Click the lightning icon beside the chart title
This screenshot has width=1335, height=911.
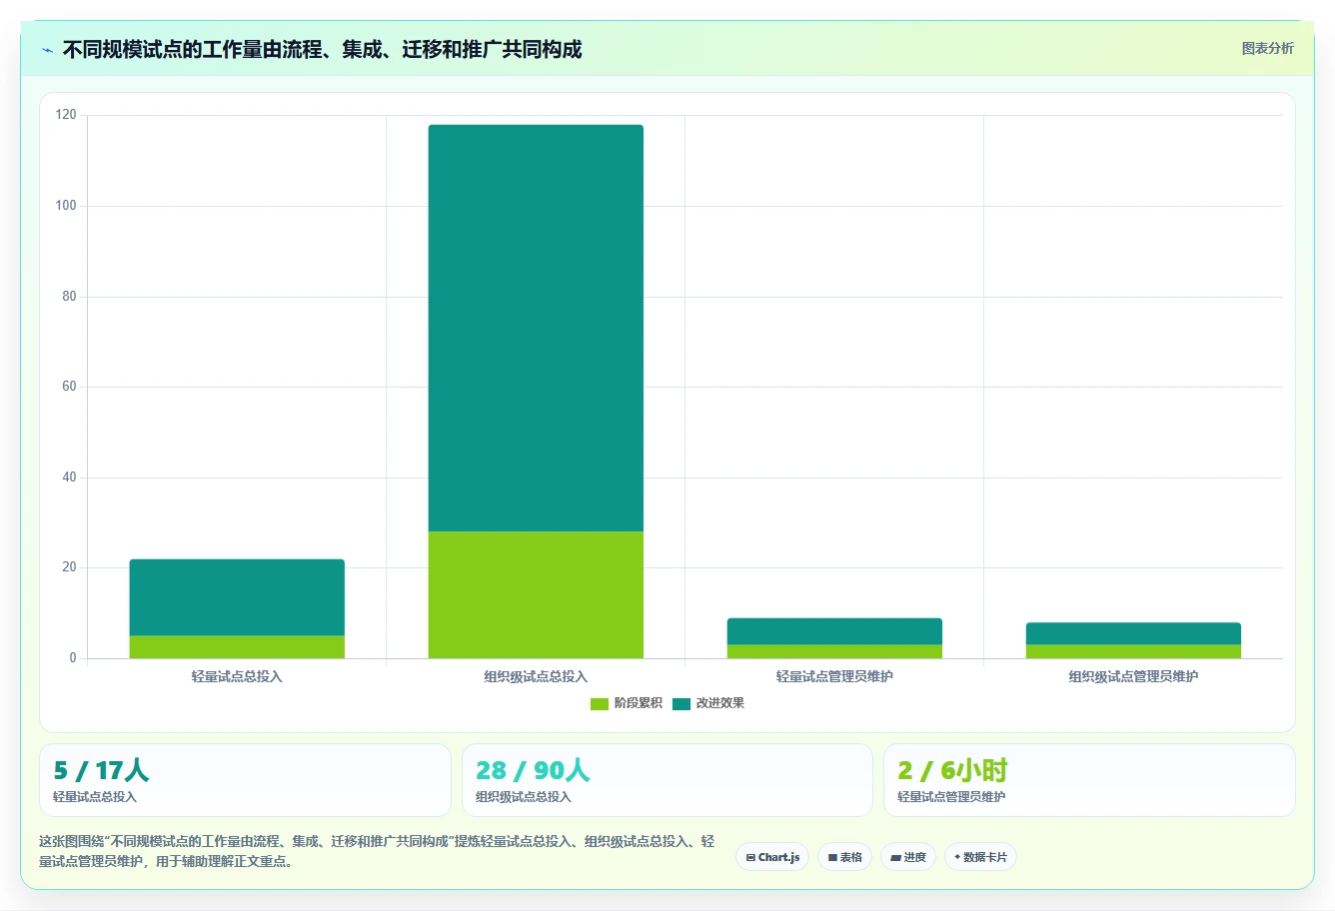47,50
